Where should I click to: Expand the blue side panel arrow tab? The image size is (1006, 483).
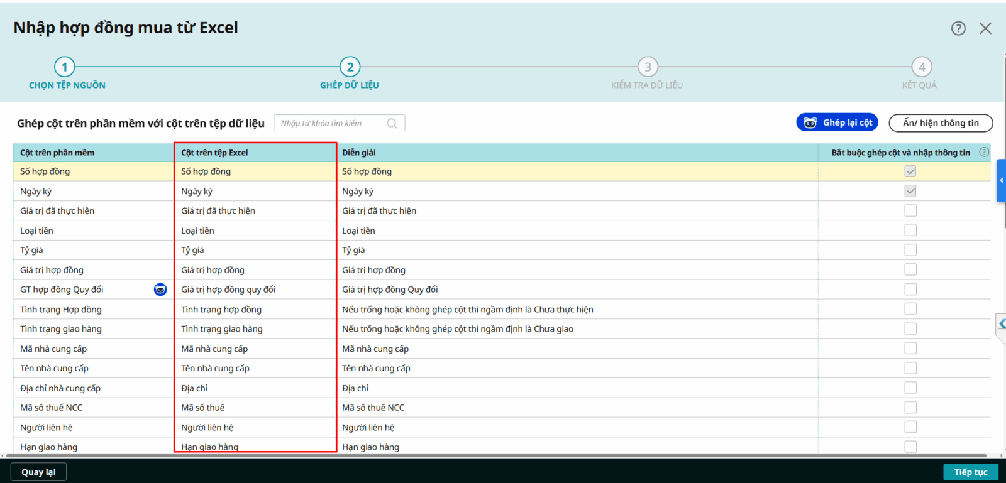(x=1001, y=180)
